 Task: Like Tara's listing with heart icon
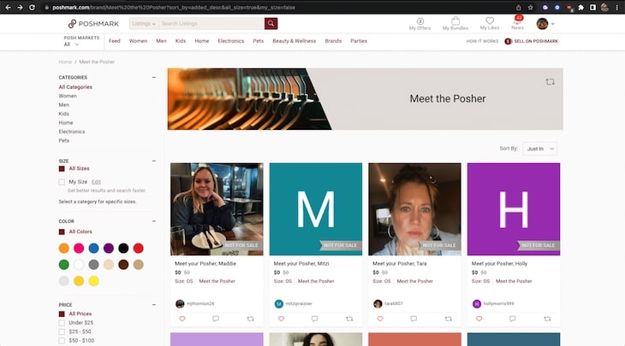pos(380,319)
